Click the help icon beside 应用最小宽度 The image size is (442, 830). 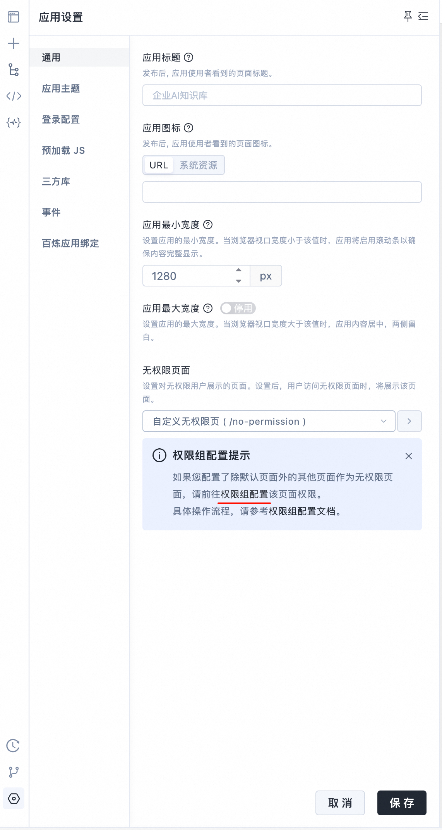pyautogui.click(x=208, y=225)
